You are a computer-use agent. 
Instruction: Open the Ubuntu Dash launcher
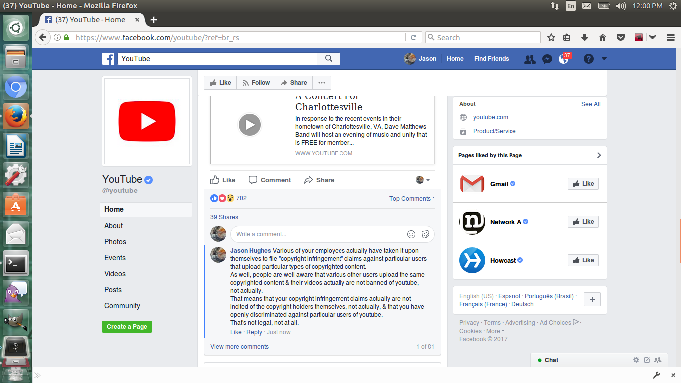16,28
